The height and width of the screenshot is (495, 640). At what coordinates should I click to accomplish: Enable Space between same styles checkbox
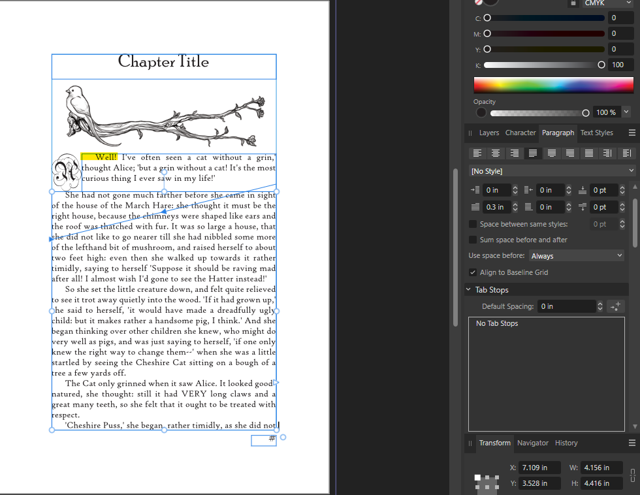point(473,224)
